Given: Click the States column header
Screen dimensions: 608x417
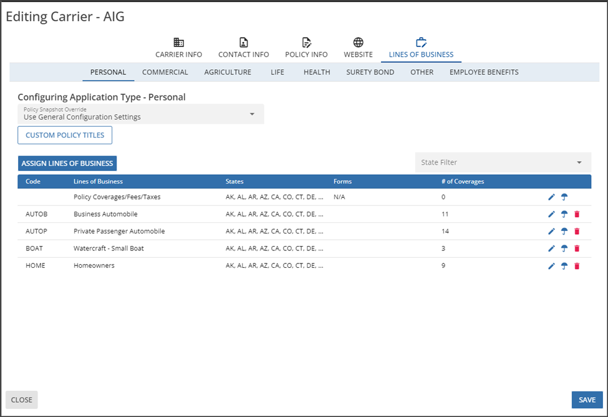Looking at the screenshot, I should (234, 181).
